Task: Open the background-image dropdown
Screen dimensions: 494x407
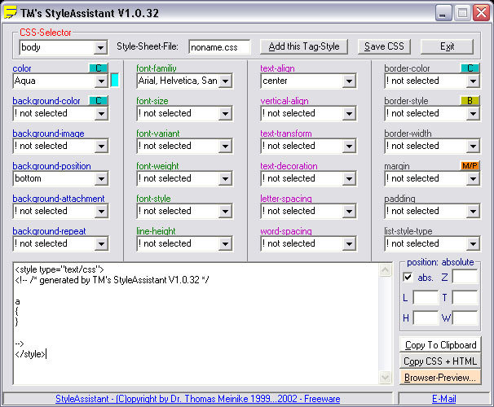Action: (101, 146)
